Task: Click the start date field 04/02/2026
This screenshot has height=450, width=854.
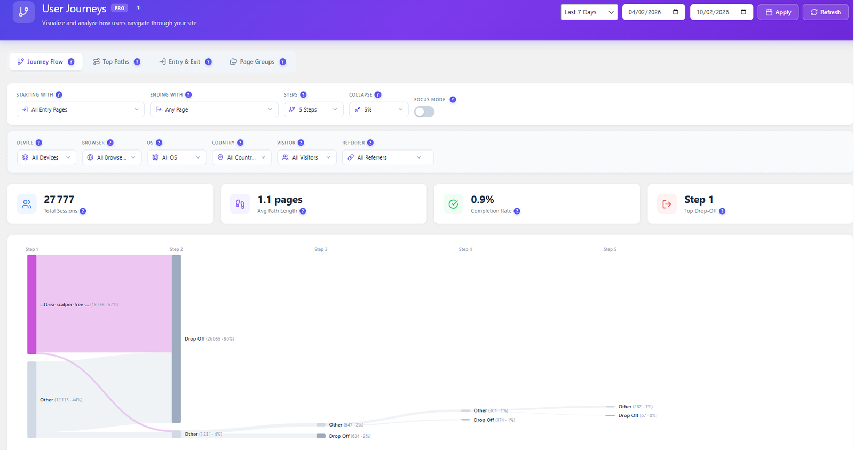Action: pos(653,12)
